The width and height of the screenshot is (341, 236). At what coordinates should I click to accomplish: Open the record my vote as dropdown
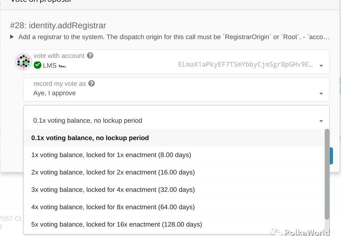coord(321,93)
